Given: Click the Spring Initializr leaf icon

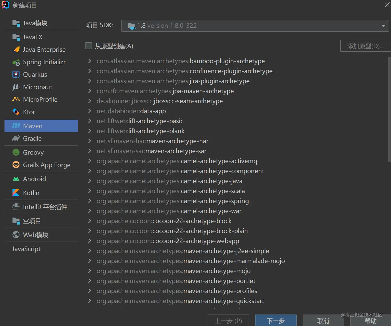Looking at the screenshot, I should click(x=16, y=62).
